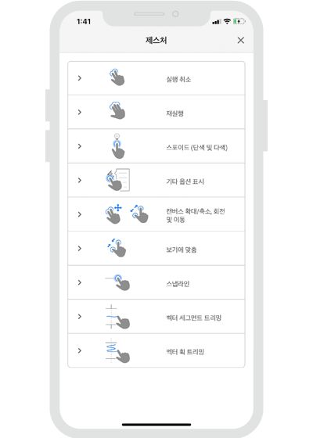Open the 보기에 맞춤 entry
313x438 pixels.
coord(156,249)
